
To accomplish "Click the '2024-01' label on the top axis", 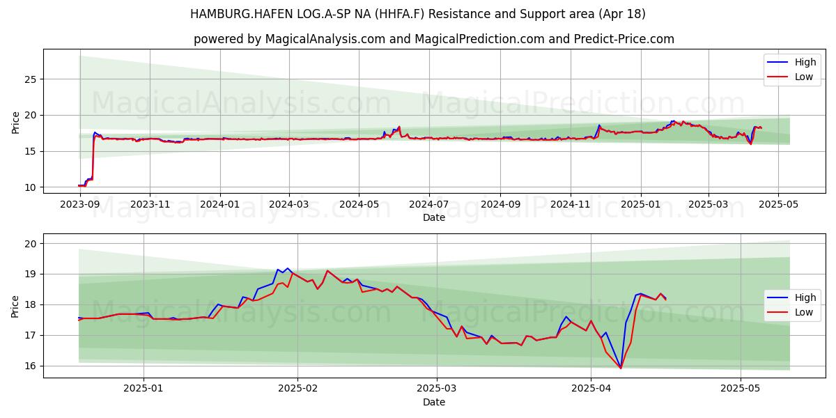I will [220, 204].
